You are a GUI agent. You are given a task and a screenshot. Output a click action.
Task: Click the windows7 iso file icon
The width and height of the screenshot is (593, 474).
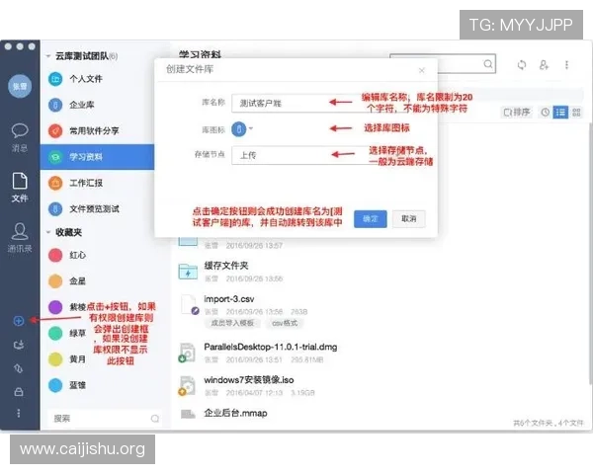(x=187, y=386)
